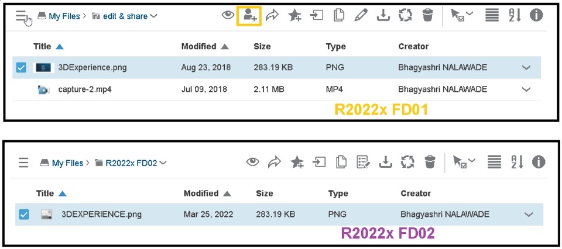Uncheck the 3DExperience.png row checkbox
This screenshot has height=249, width=562.
tap(21, 68)
